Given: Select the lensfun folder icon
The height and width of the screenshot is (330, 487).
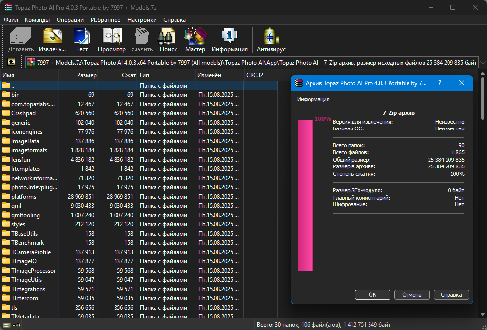Looking at the screenshot, I should pos(6,160).
